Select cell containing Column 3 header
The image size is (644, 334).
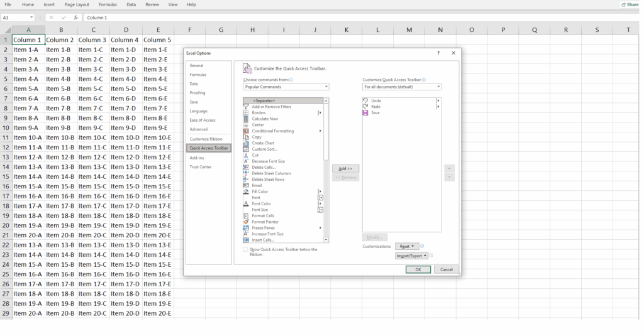pos(93,40)
